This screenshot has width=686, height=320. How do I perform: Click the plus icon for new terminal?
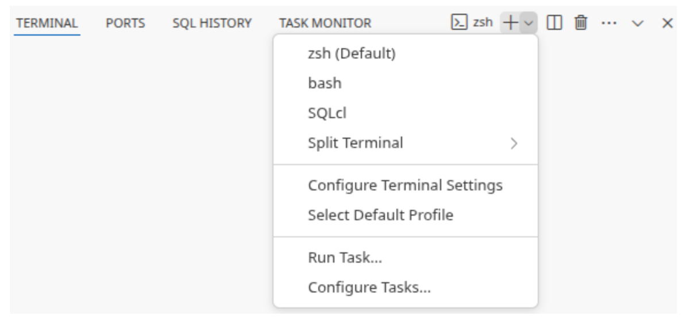(510, 23)
